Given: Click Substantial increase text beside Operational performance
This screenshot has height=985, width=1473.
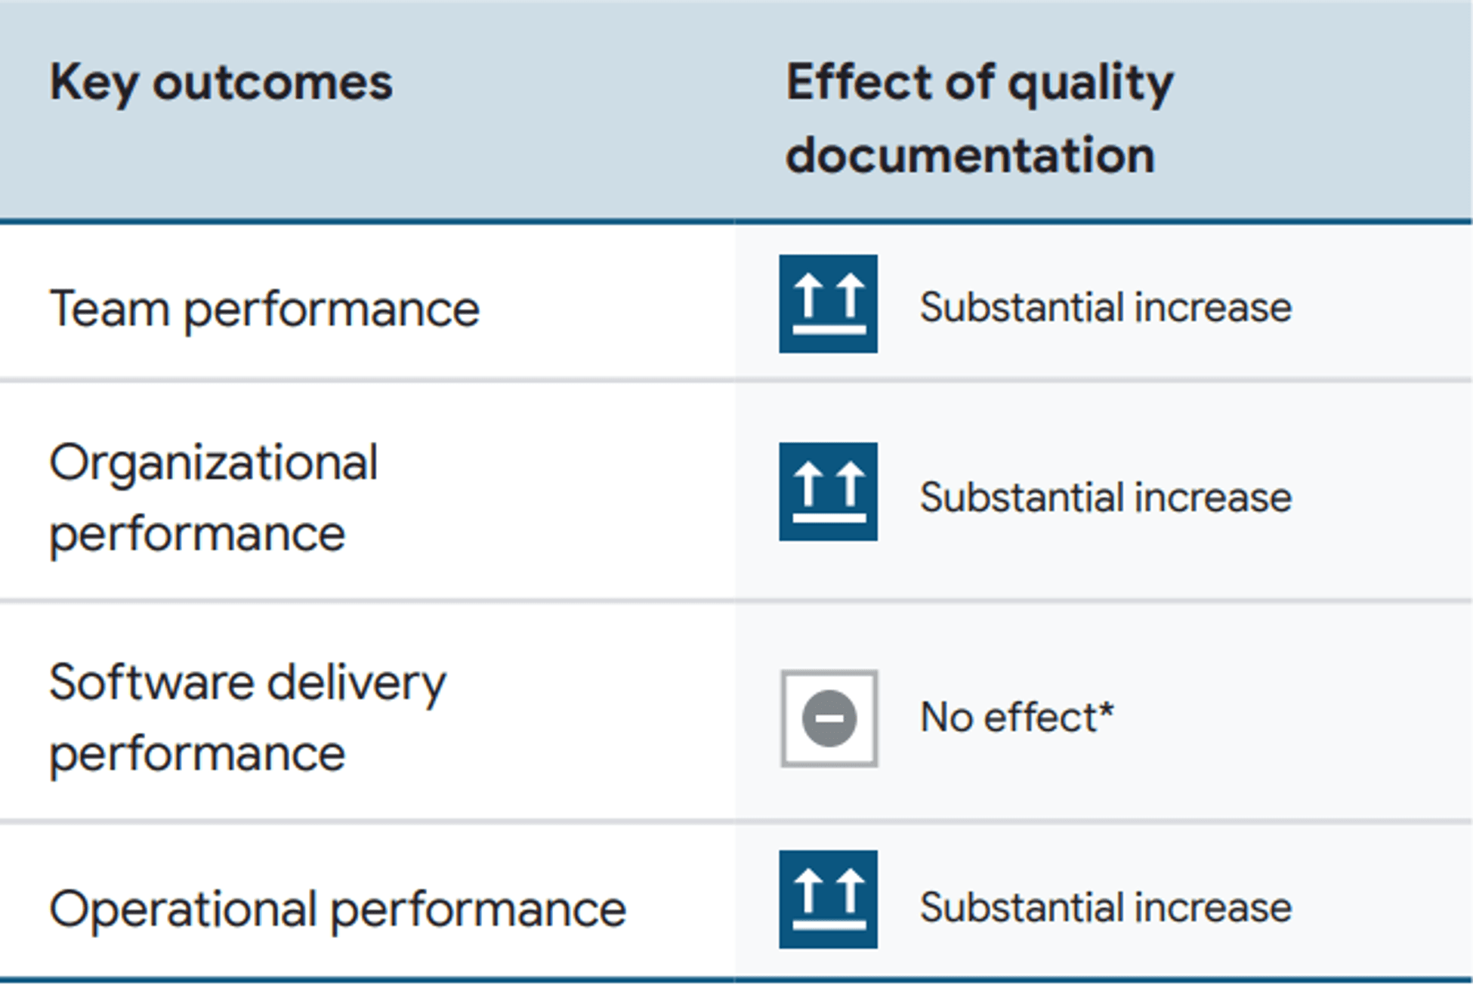Looking at the screenshot, I should (1106, 906).
